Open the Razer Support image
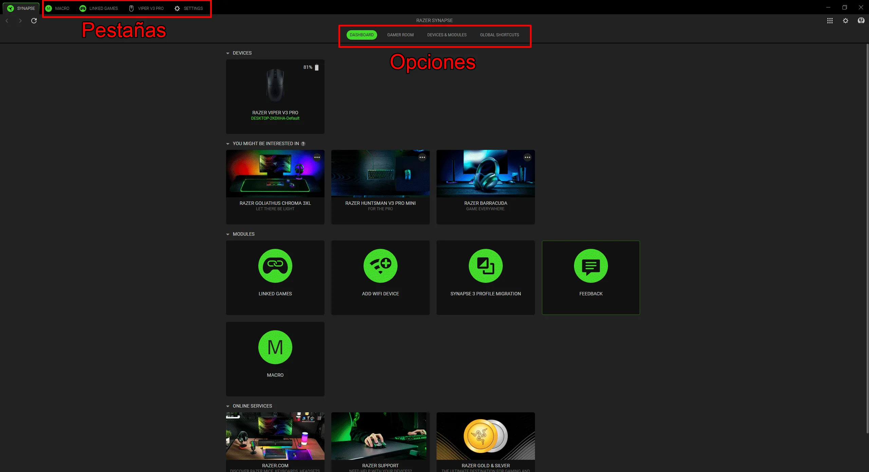This screenshot has width=869, height=472. pyautogui.click(x=381, y=436)
